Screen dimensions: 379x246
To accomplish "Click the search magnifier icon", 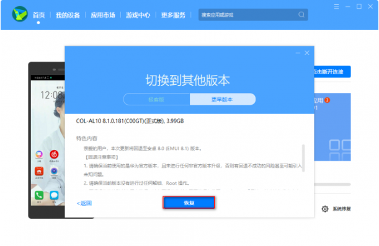I will (x=301, y=15).
